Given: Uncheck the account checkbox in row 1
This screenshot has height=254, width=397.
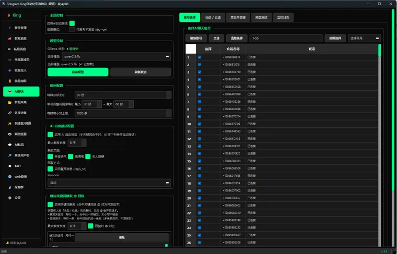Looking at the screenshot, I should pos(200,57).
